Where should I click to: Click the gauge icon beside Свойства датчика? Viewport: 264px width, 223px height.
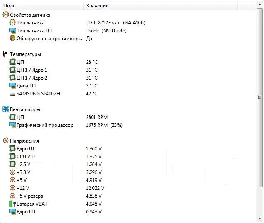point(6,15)
